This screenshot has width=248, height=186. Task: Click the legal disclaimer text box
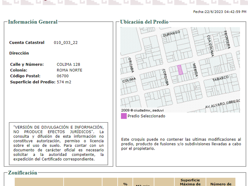pos(58,143)
